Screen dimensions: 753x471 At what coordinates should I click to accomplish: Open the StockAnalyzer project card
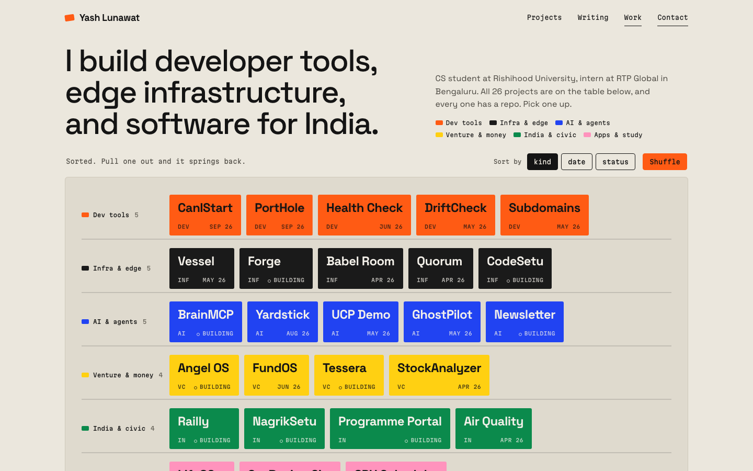tap(439, 375)
